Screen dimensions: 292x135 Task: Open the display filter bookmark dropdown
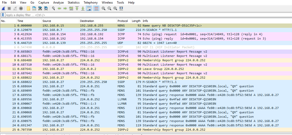3,15
